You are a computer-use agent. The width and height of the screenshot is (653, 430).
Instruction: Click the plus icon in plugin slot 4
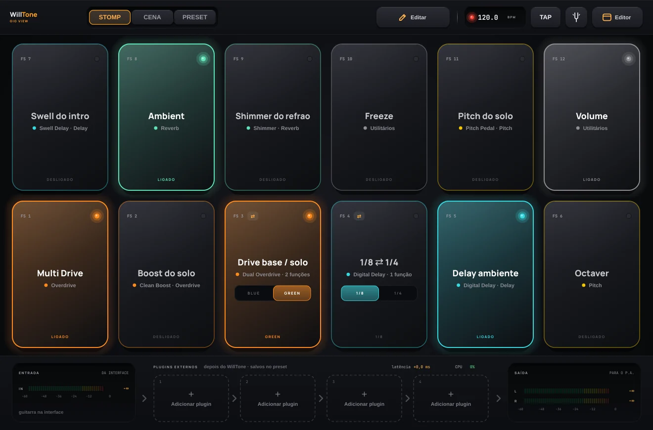[451, 394]
